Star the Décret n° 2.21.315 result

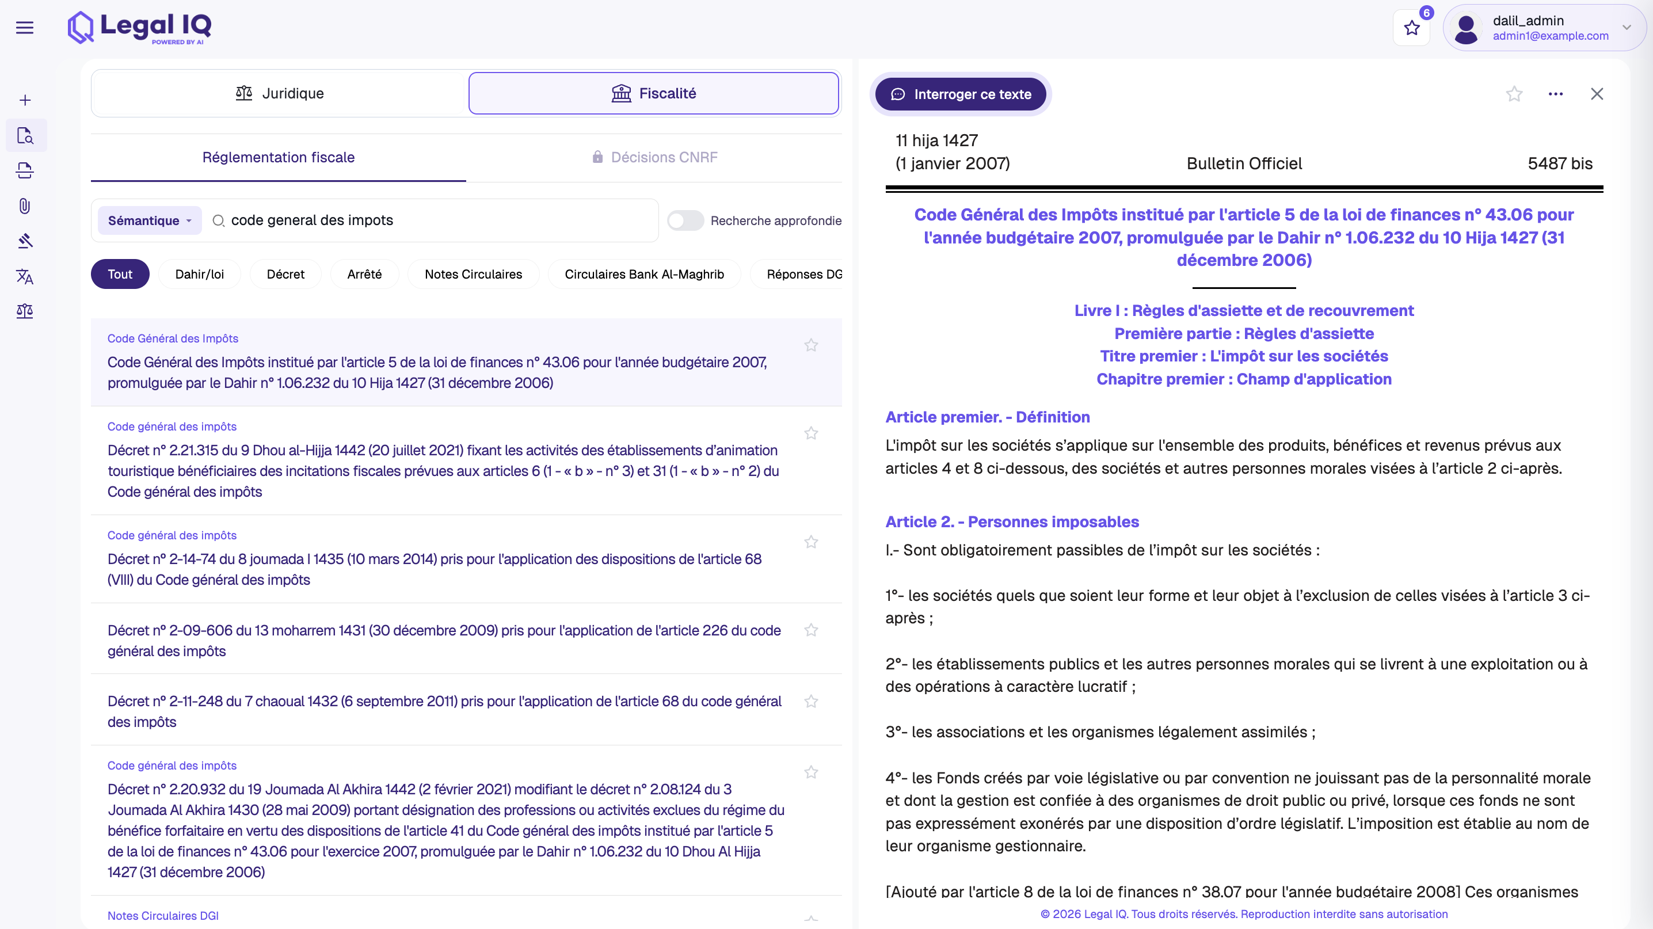[811, 433]
